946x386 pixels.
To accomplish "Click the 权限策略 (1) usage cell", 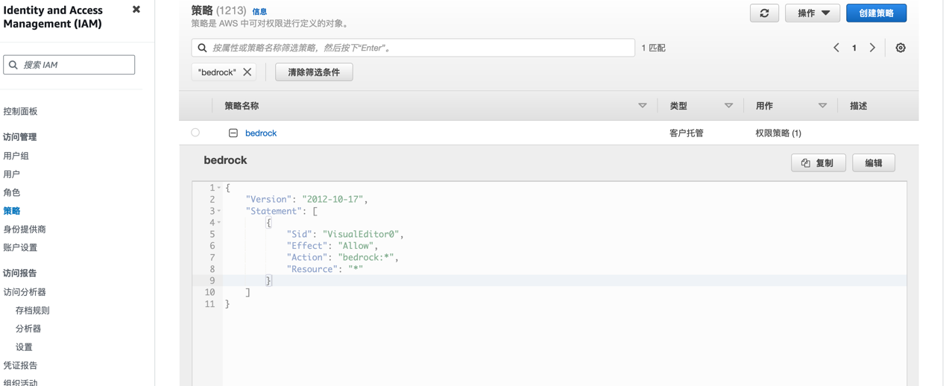I will pos(778,133).
